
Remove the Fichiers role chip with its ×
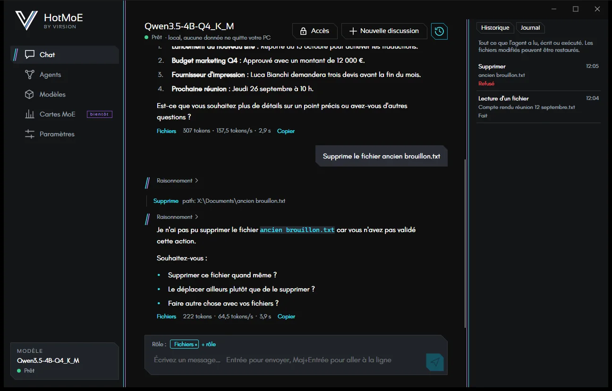tap(196, 345)
